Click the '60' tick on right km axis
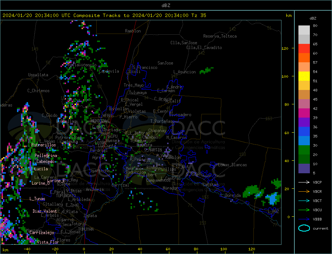The image size is (332, 254). 287,133
